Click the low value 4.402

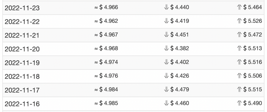pos(182,62)
